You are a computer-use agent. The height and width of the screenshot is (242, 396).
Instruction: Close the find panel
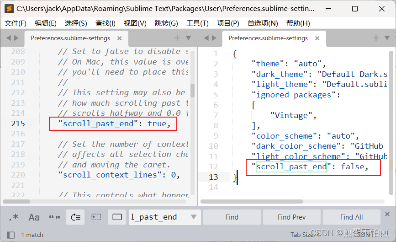click(387, 214)
